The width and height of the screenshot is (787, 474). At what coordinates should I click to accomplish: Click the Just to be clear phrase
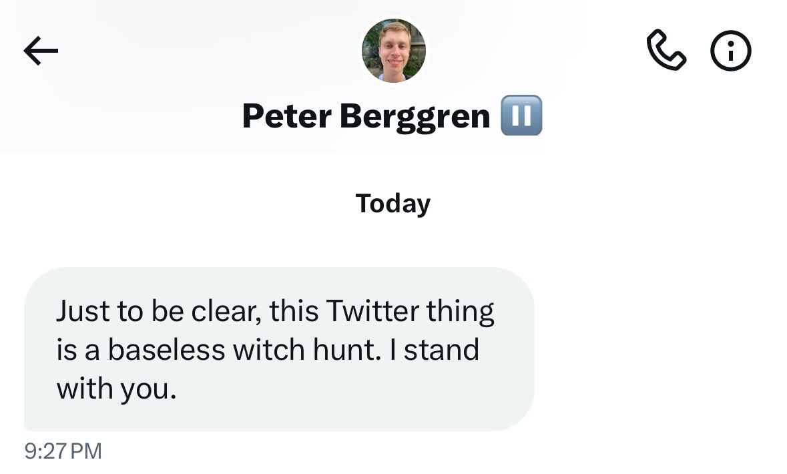click(x=159, y=311)
